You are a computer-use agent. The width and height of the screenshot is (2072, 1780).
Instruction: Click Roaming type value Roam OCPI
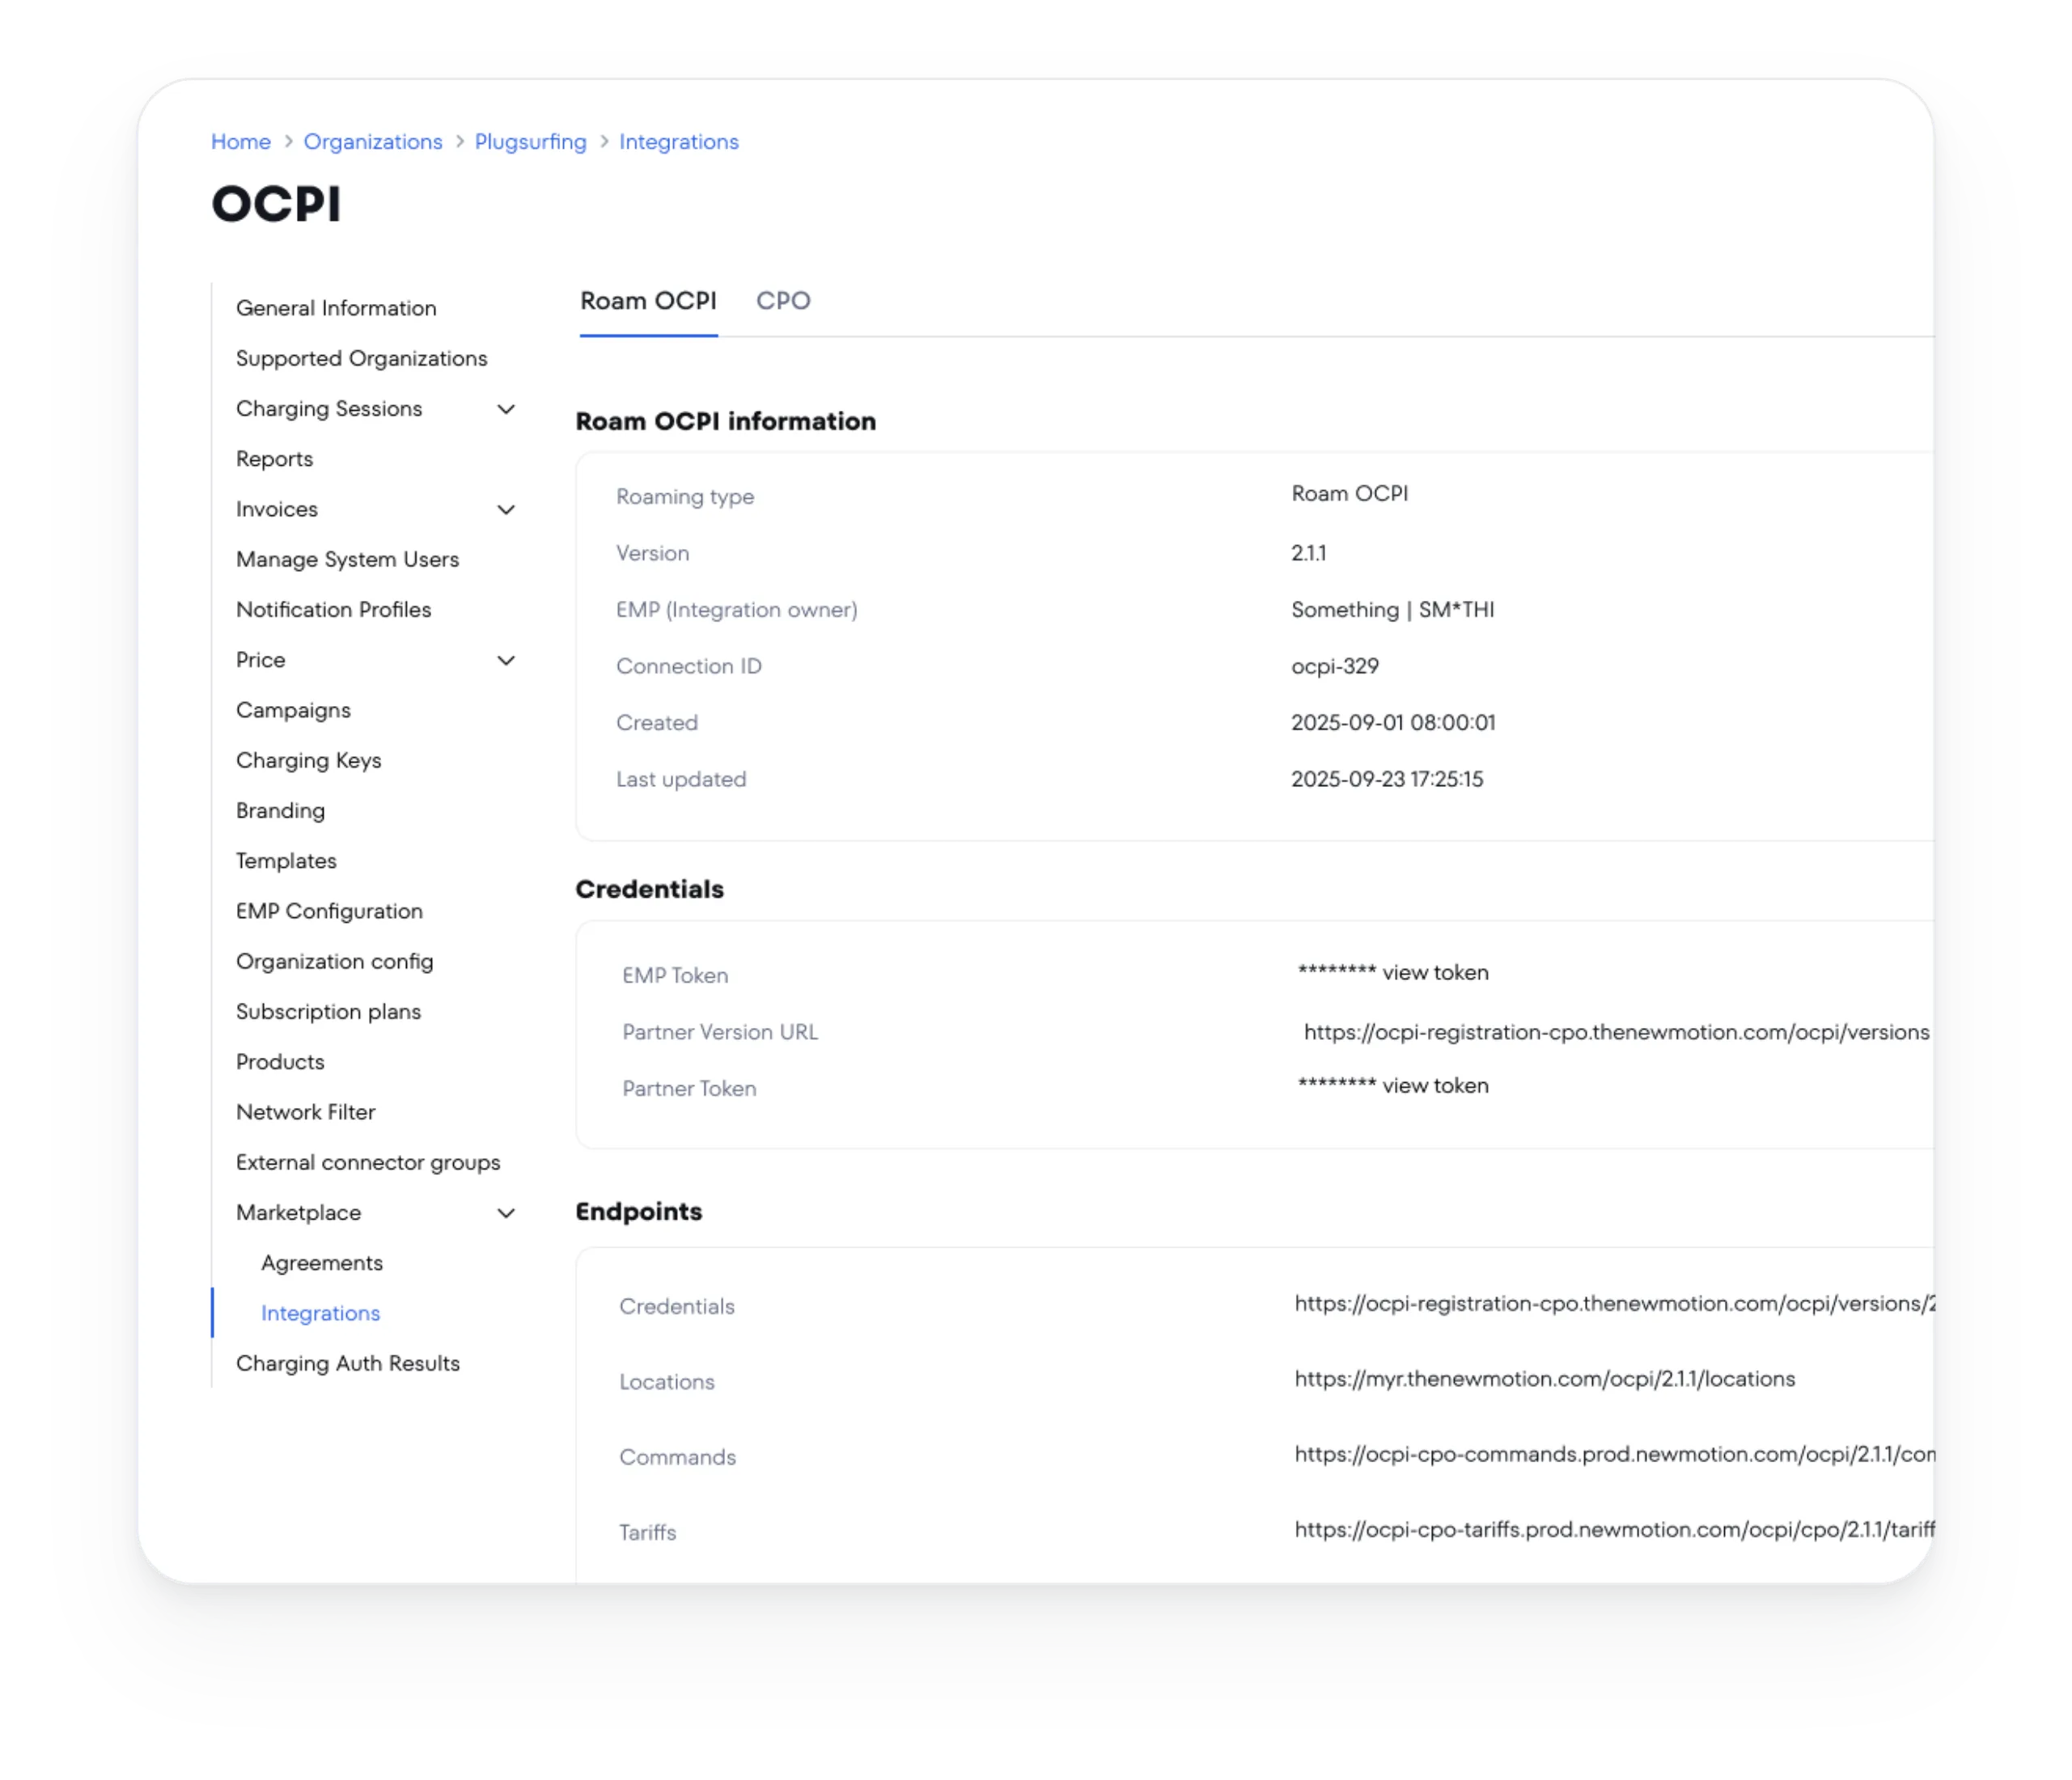1349,493
